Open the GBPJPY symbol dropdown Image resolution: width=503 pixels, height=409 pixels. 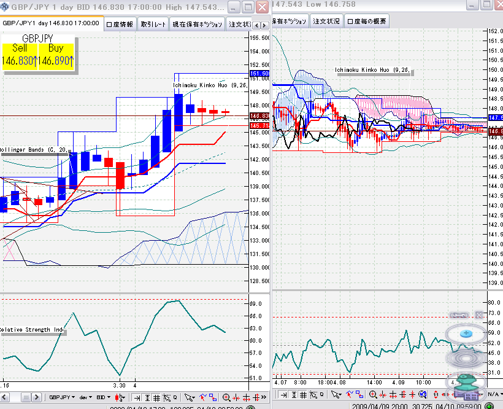click(61, 397)
